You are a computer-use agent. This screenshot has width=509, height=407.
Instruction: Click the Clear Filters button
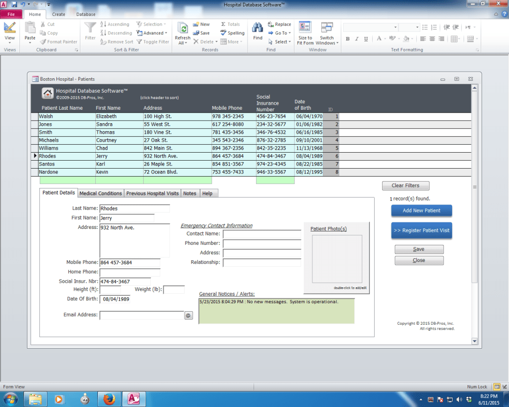pyautogui.click(x=405, y=185)
